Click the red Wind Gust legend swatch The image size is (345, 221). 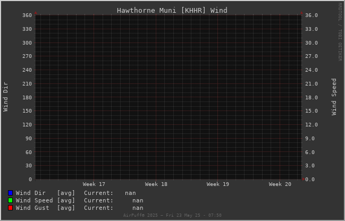(10, 208)
